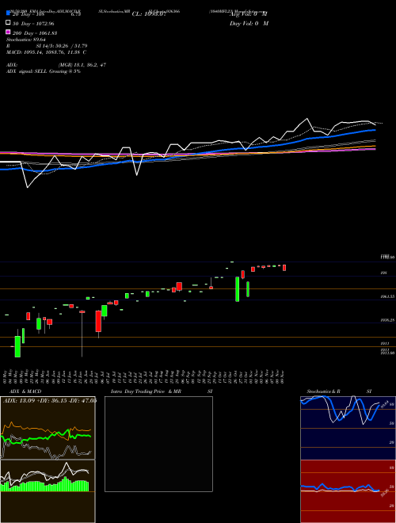Click the 'Day Vol: 0 M' label

click(249, 24)
